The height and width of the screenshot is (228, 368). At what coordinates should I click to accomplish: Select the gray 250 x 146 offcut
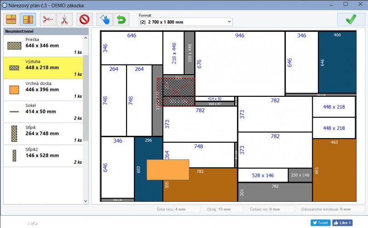click(300, 175)
